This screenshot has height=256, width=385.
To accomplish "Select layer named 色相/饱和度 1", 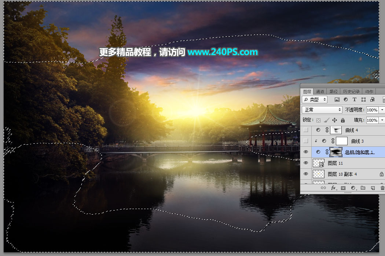I will (x=359, y=152).
